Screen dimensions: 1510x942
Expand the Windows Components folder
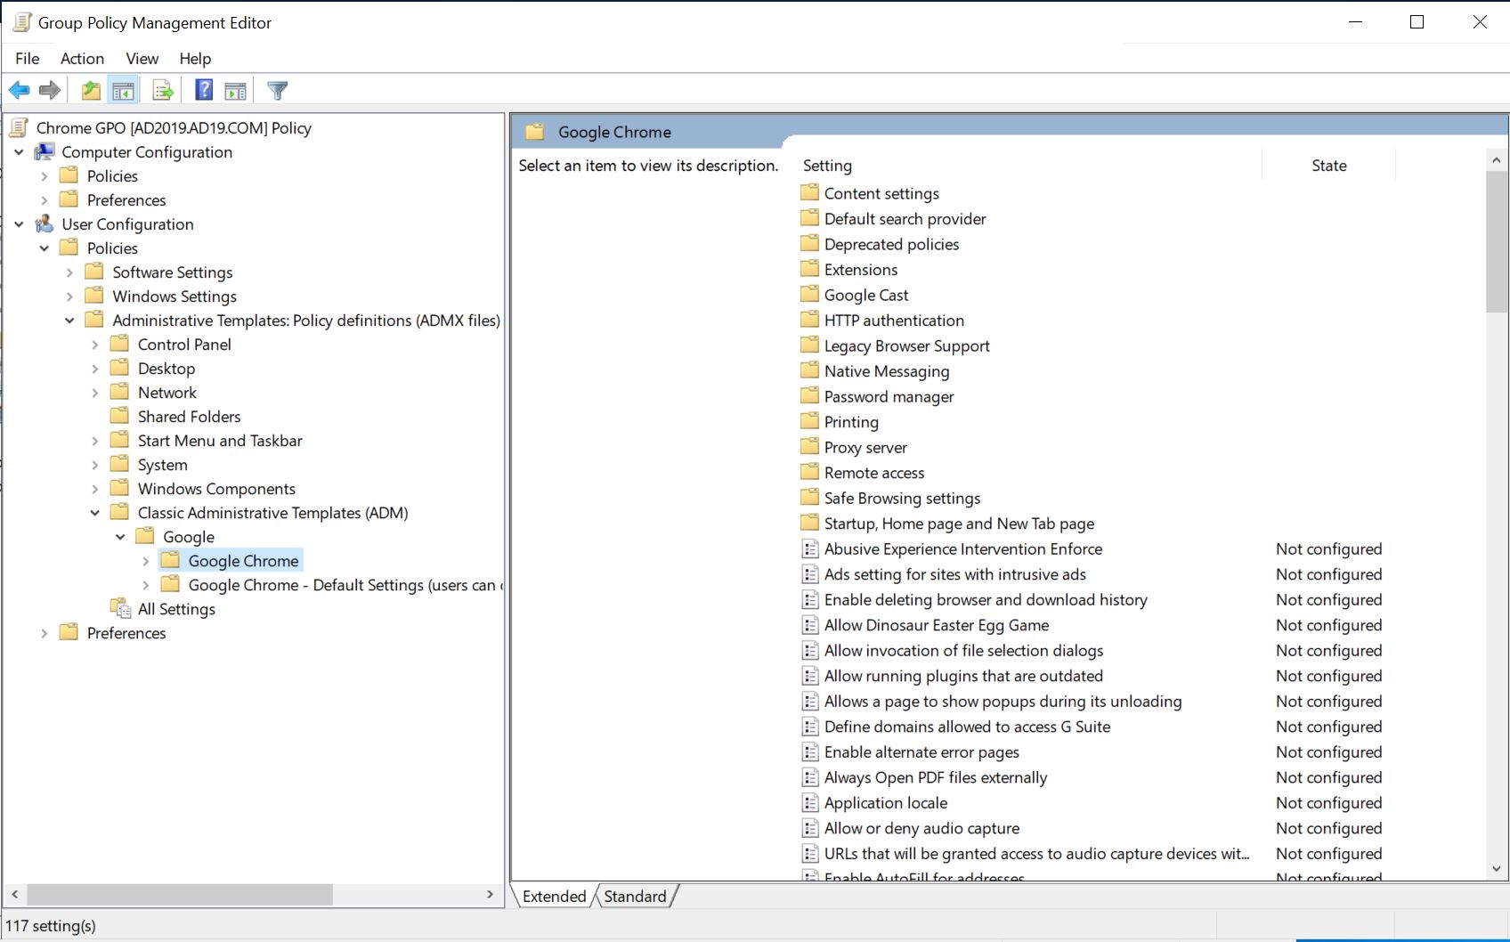(95, 489)
